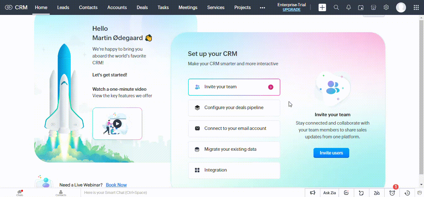
Task: Open the Marketplace store icon
Action: point(373,7)
